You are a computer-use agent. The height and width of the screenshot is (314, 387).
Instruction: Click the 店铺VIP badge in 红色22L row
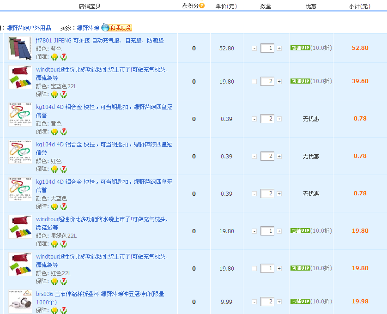click(300, 268)
